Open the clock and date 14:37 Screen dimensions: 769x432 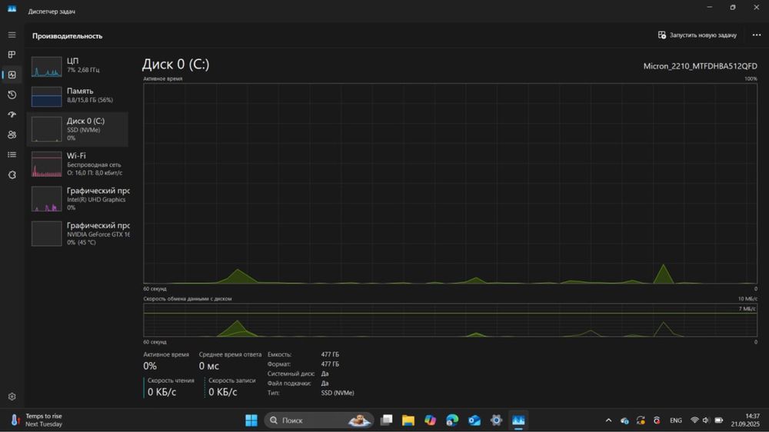[745, 420]
